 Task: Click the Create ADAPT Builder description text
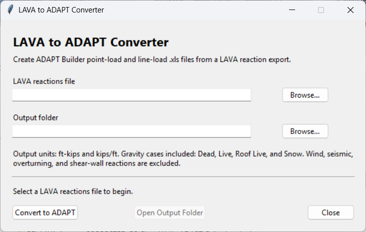(x=152, y=59)
